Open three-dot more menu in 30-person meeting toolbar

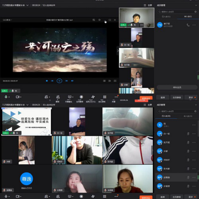116,196
